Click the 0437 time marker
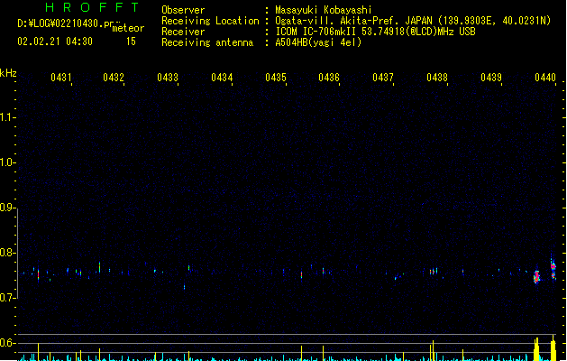Image resolution: width=567 pixels, height=361 pixels. click(x=383, y=78)
